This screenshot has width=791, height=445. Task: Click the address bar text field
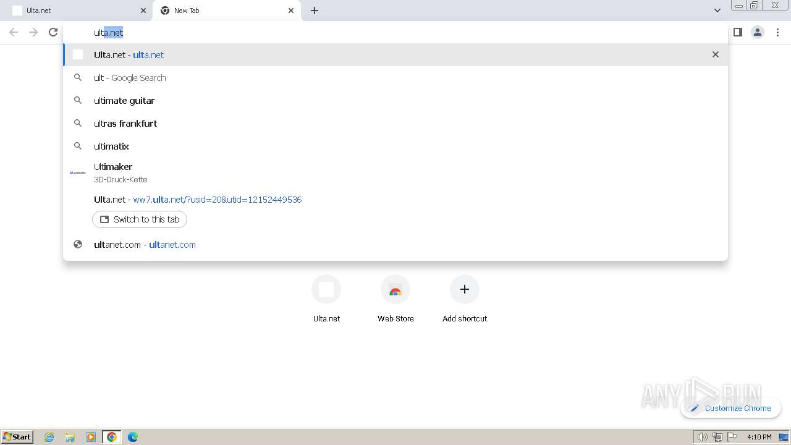[395, 33]
